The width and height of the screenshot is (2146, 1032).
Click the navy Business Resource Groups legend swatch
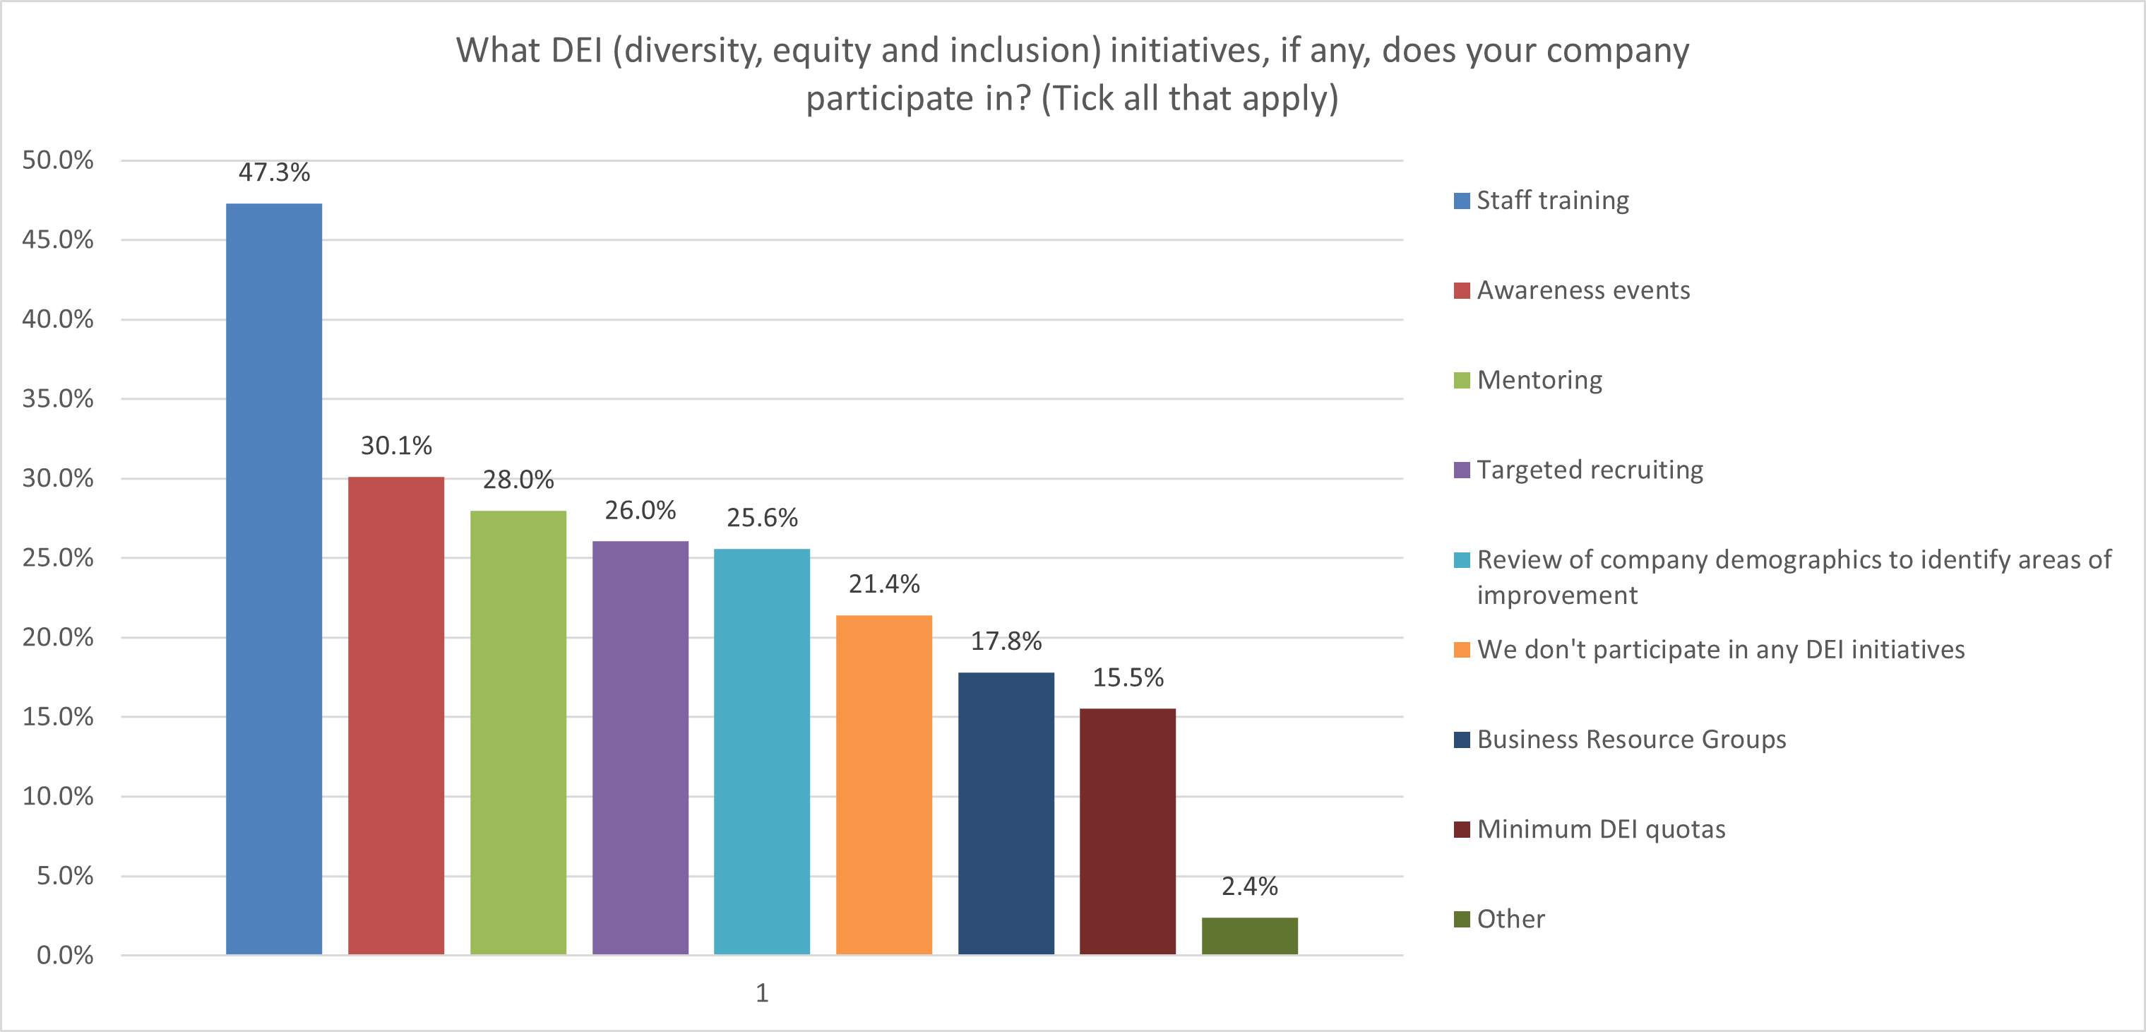1461,740
